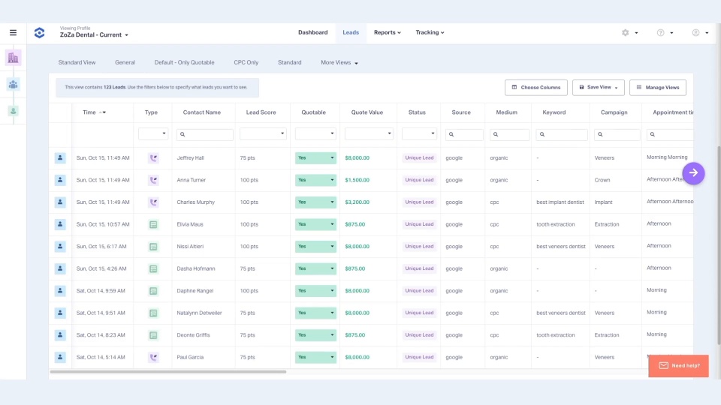Image resolution: width=721 pixels, height=405 pixels.
Task: Open the user account profile icon
Action: [x=696, y=33]
